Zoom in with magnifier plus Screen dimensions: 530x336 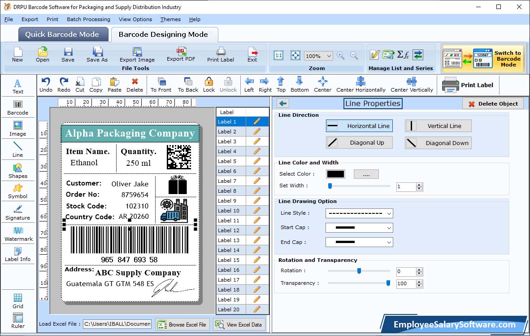(341, 56)
